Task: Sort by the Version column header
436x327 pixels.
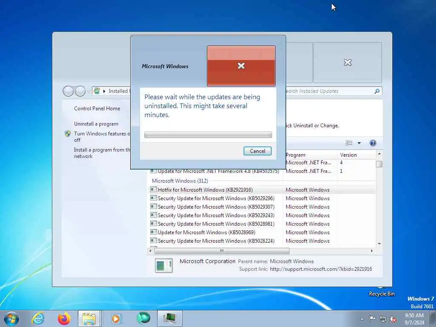Action: point(356,155)
